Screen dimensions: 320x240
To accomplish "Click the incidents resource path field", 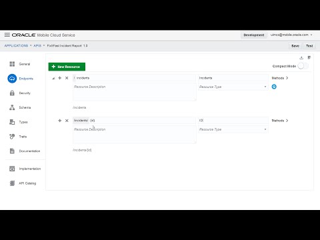I will (x=134, y=78).
